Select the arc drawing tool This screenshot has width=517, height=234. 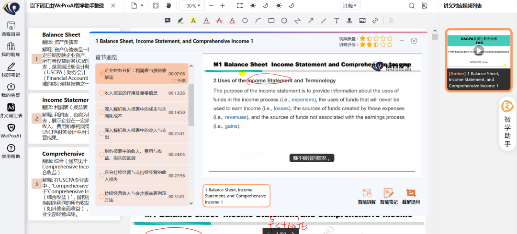coord(258,21)
